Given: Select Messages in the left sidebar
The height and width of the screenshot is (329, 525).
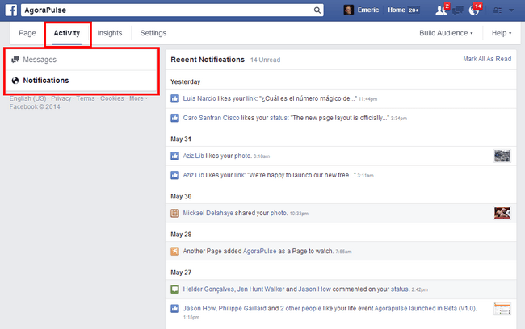Looking at the screenshot, I should pos(40,60).
